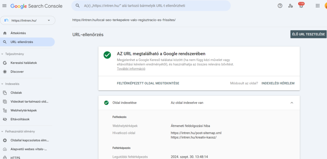Click the URL-ellenőrzés magnifier icon

pyautogui.click(x=5, y=42)
